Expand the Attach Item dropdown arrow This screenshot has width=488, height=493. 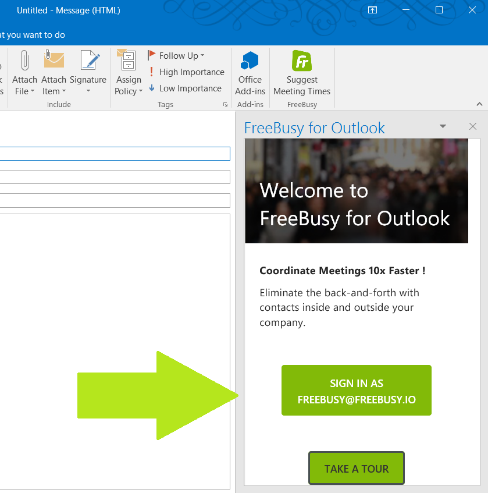click(64, 91)
